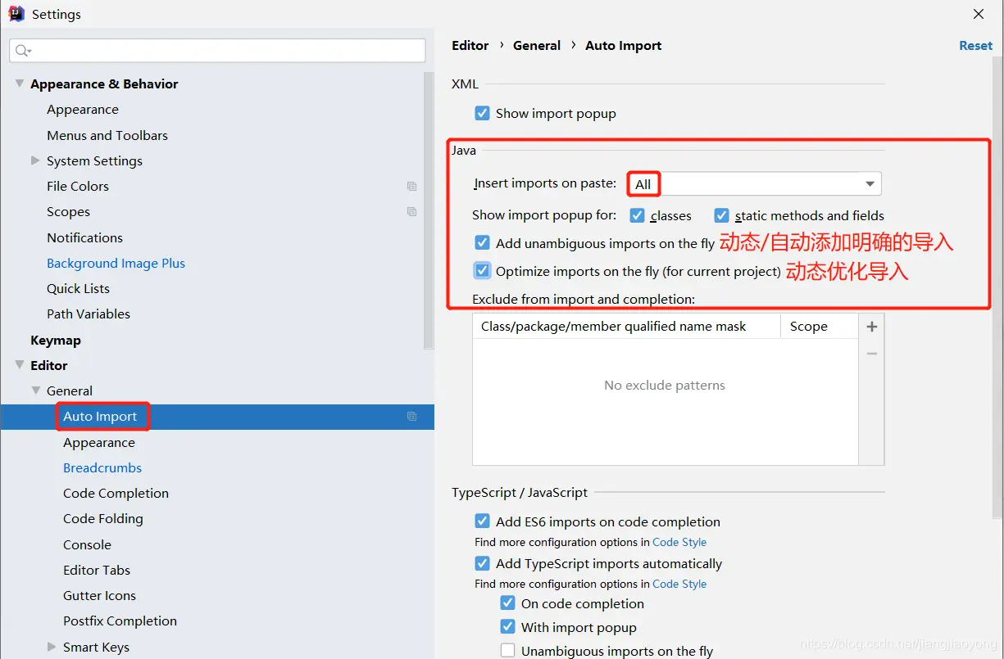1004x659 pixels.
Task: Click the project icon on Auto Import row
Action: (411, 417)
